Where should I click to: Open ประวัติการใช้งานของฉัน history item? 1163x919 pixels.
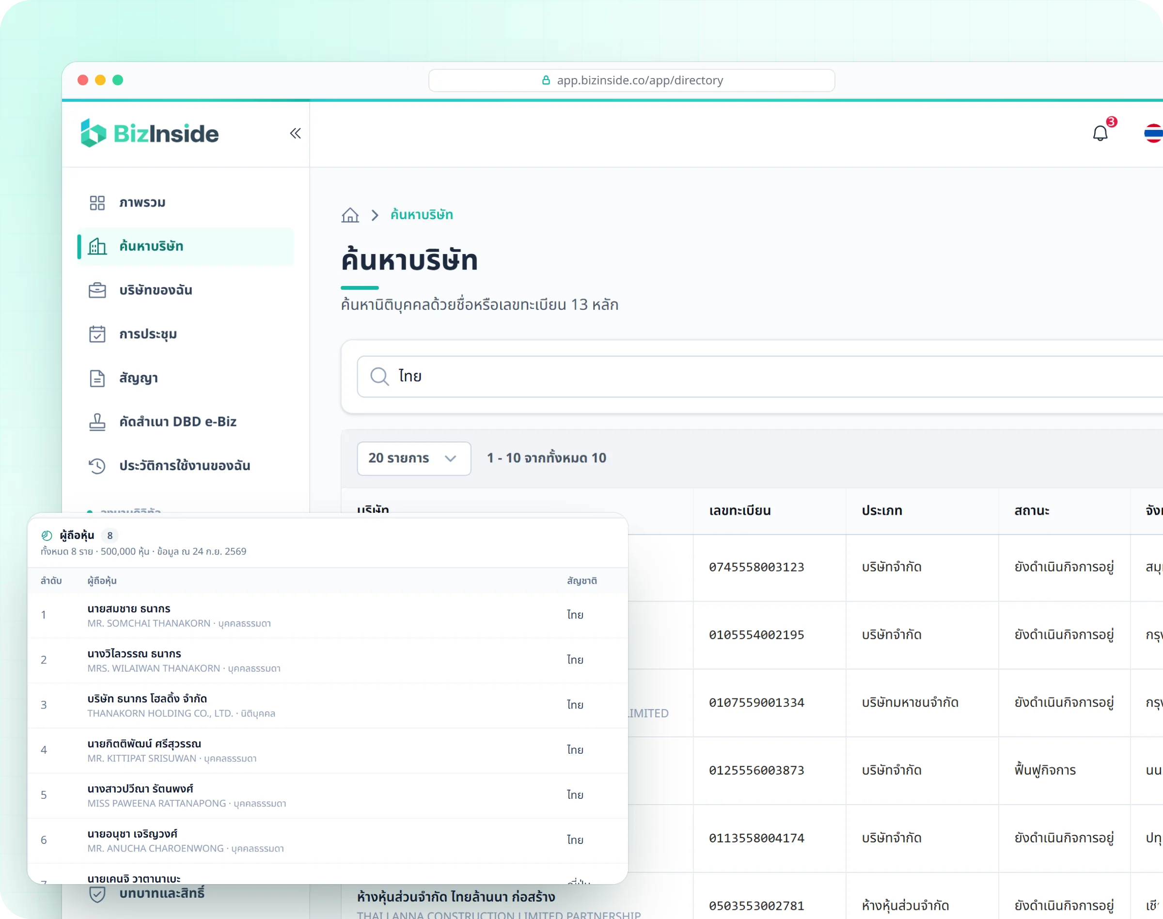tap(186, 465)
